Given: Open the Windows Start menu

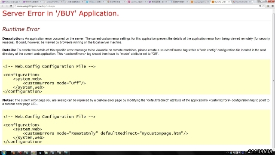Looking at the screenshot, I should [4, 152].
